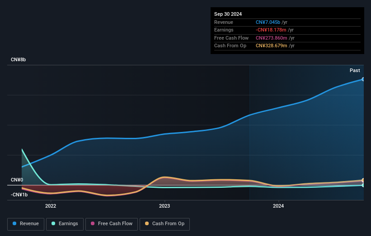The width and height of the screenshot is (371, 236).
Task: Click the Cash From Op label in tooltip
Action: point(230,46)
